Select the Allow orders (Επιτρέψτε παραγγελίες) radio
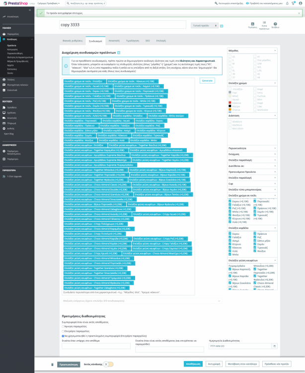305x373 pixels. point(63,331)
